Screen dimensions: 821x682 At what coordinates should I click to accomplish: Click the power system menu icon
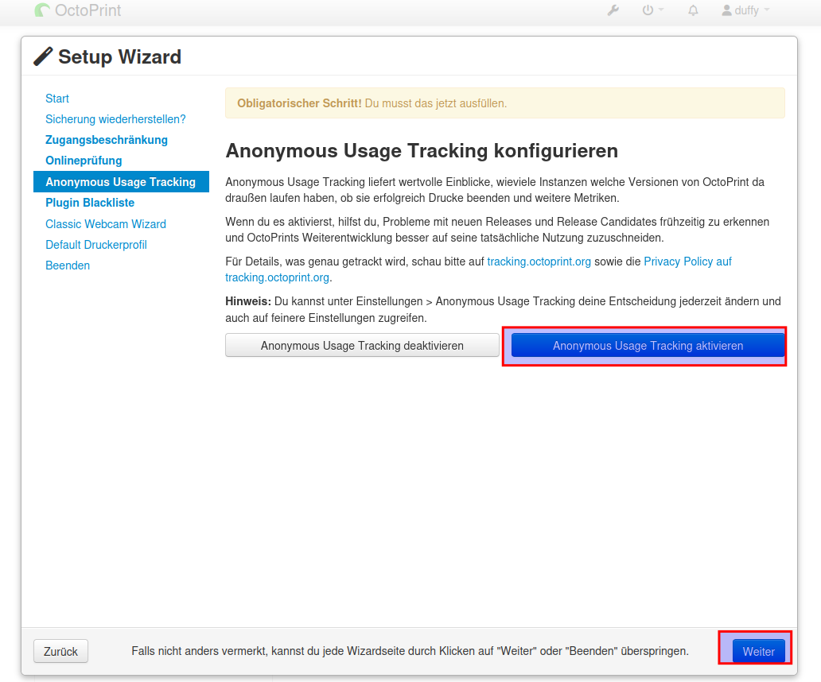[648, 11]
